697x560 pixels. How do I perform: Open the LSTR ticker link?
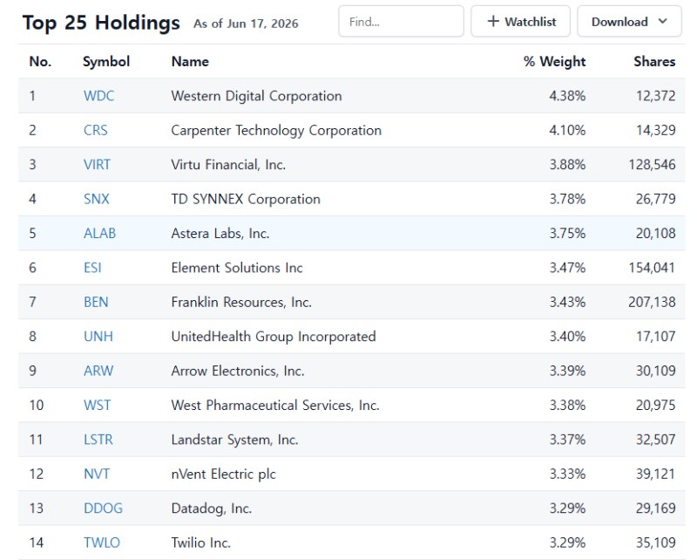tap(98, 440)
